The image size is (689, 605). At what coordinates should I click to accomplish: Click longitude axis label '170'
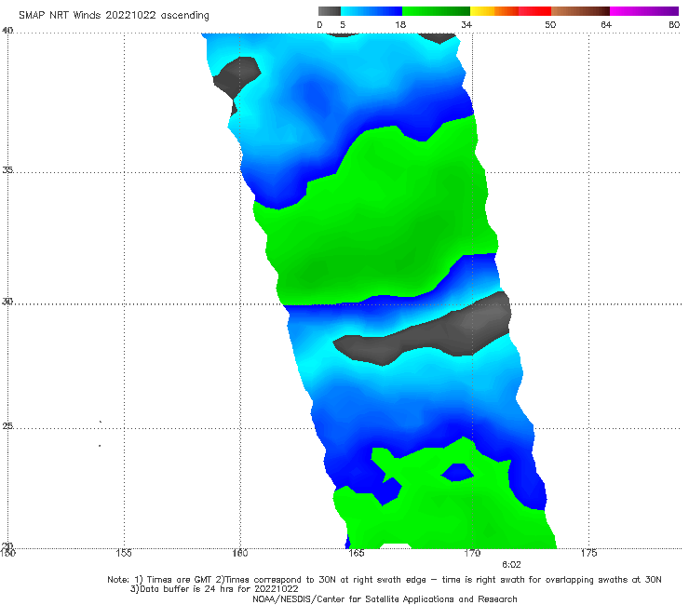point(472,553)
